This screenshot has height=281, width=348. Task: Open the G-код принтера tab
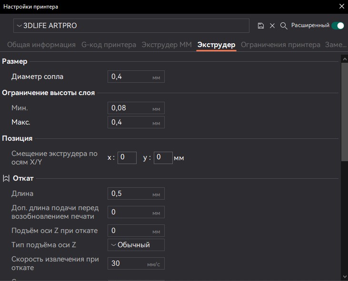point(109,45)
